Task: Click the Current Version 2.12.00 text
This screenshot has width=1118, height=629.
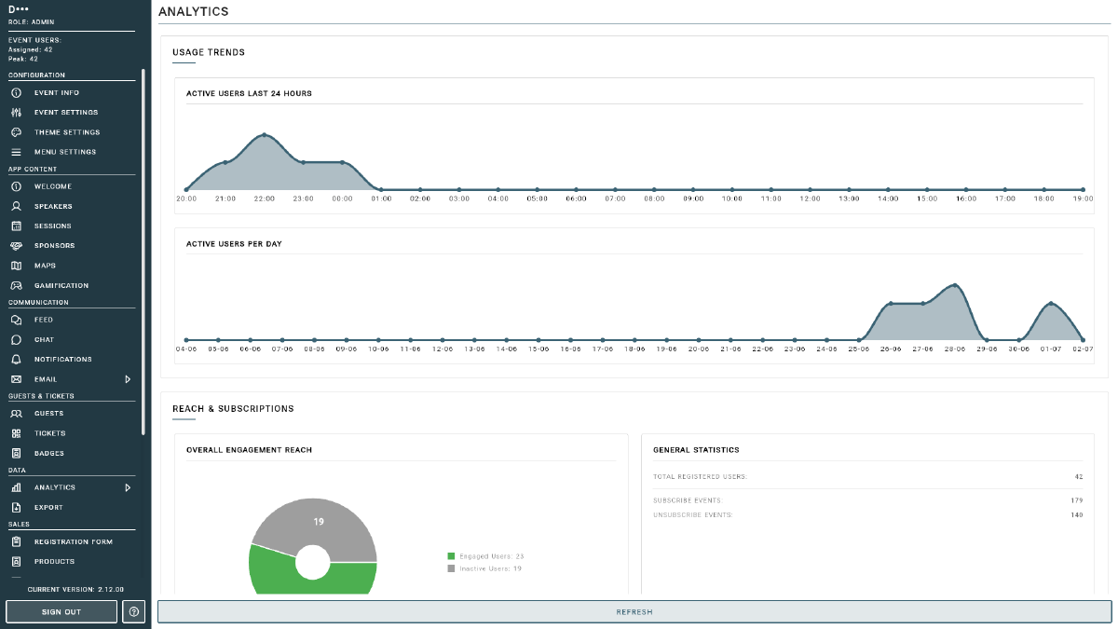Action: click(x=75, y=589)
